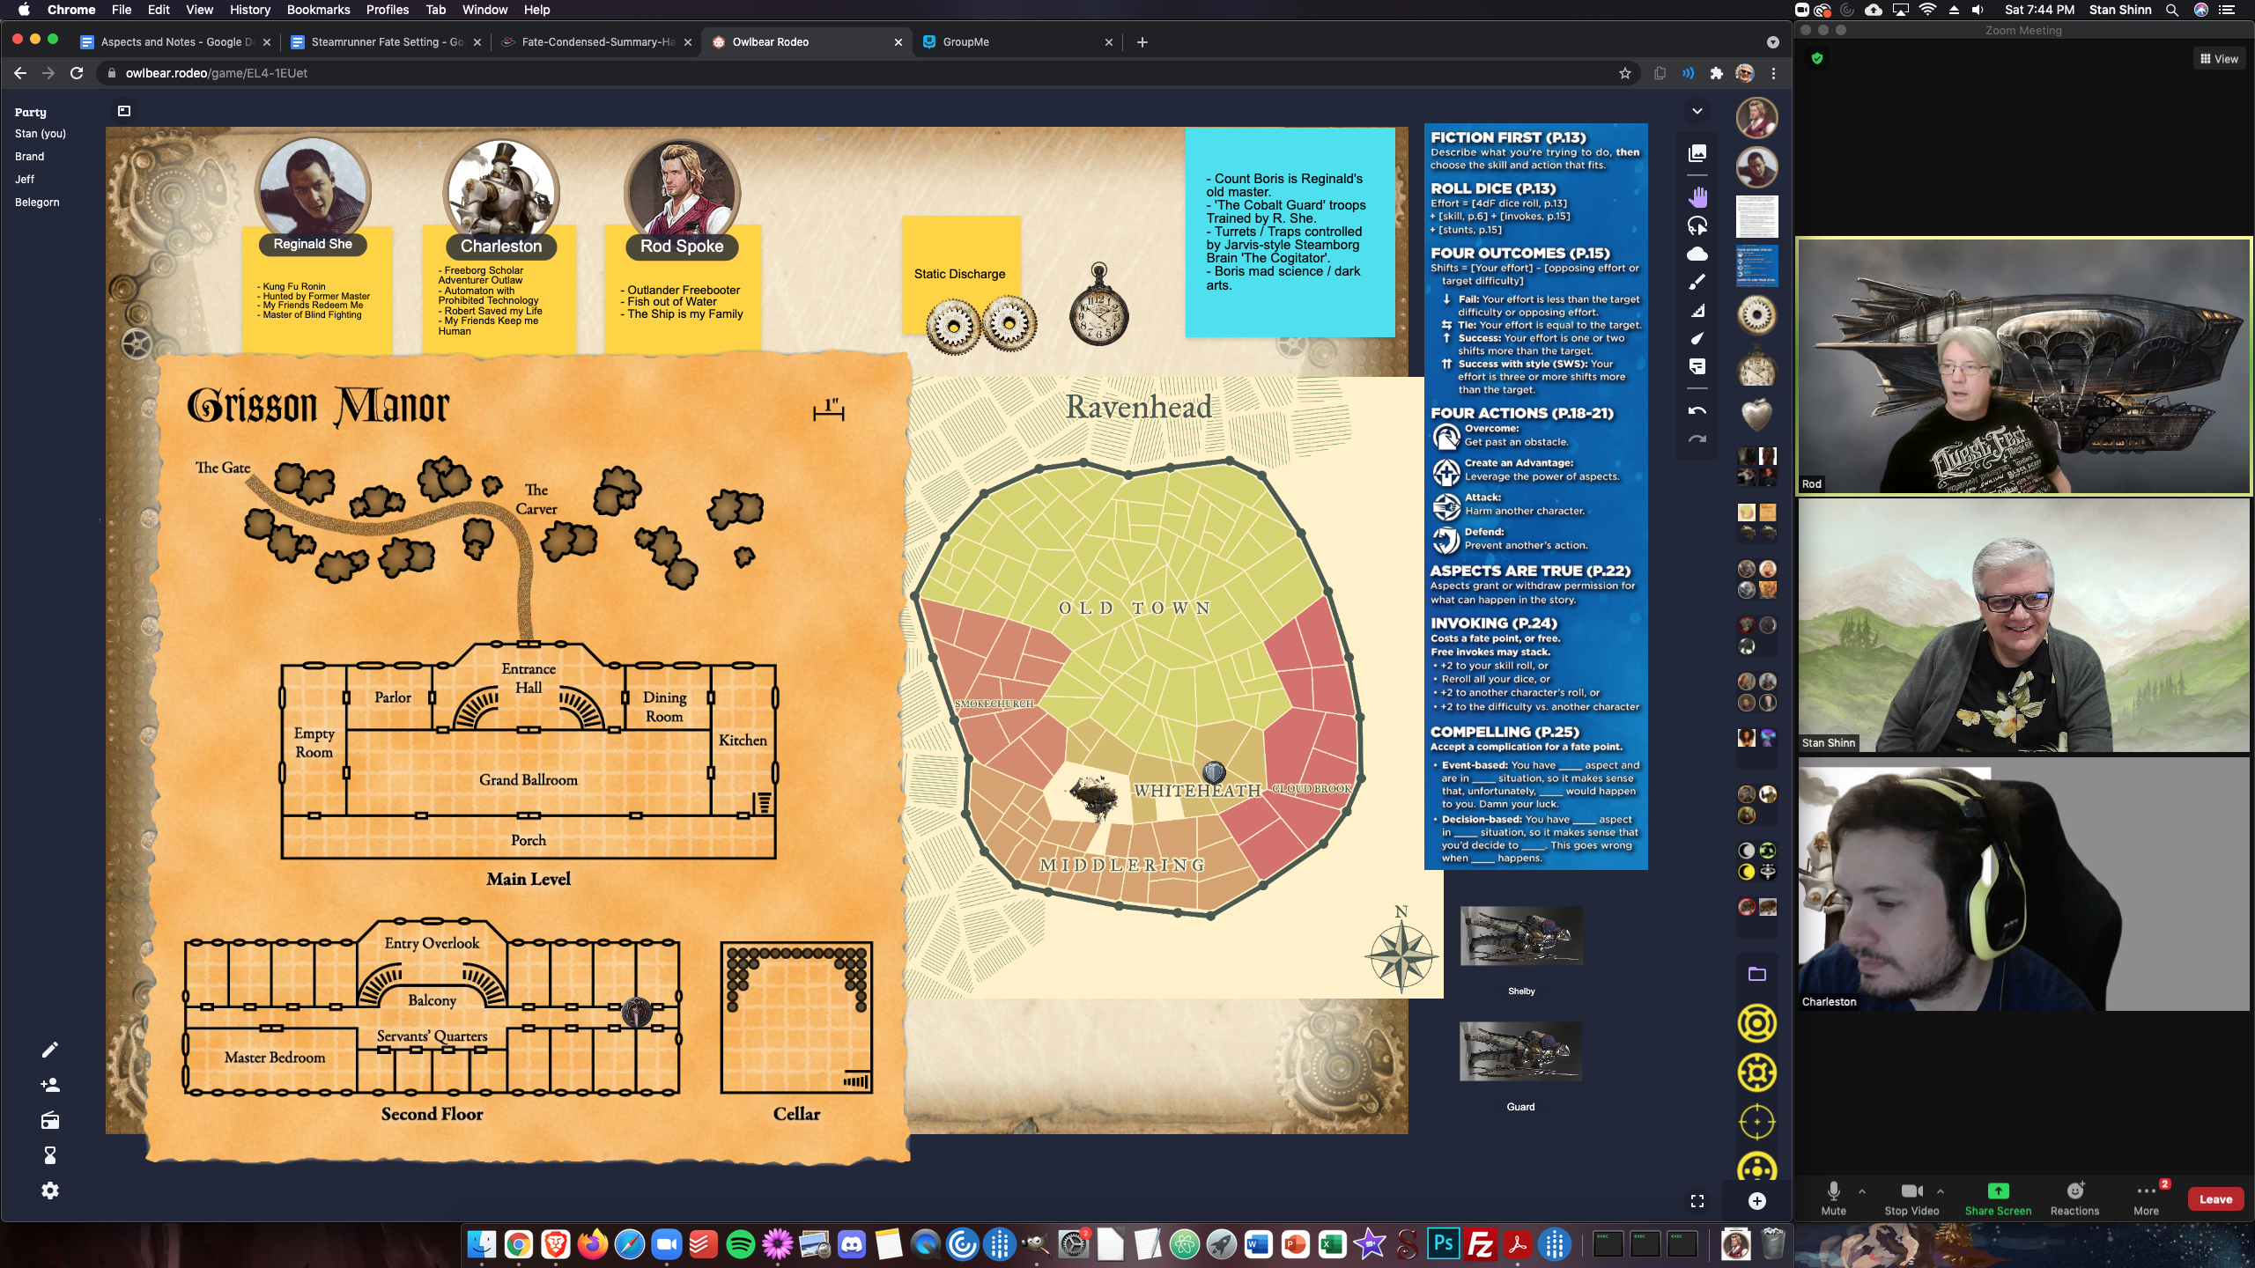Click the Undo arrow in map toolbar
This screenshot has width=2255, height=1268.
[x=1697, y=411]
